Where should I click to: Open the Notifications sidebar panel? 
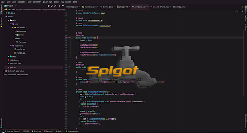point(246,121)
